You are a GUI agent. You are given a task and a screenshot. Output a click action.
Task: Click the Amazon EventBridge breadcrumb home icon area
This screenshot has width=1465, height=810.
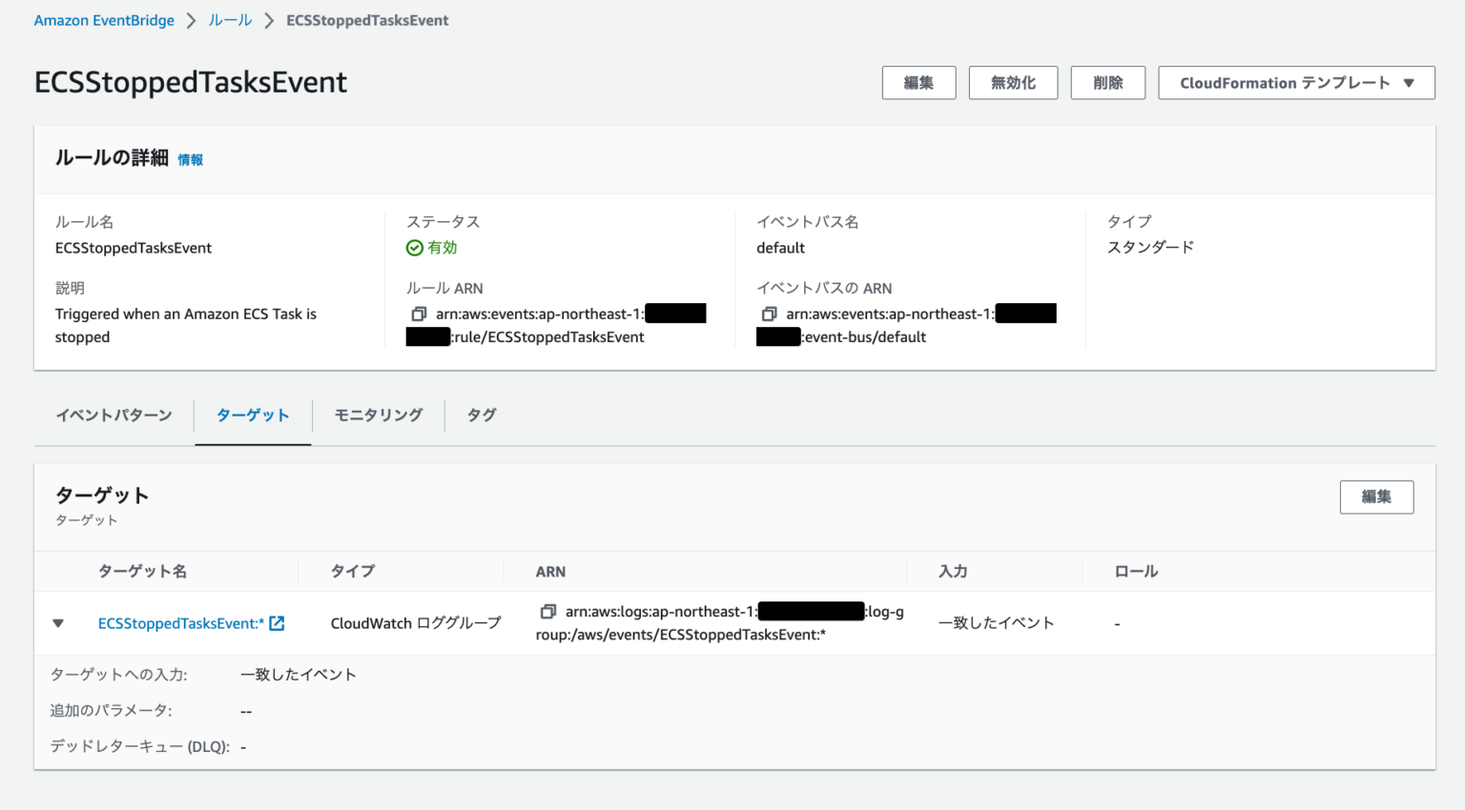104,19
